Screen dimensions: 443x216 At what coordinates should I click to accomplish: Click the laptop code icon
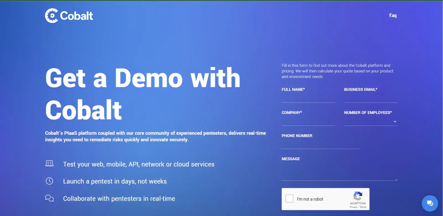(x=49, y=164)
